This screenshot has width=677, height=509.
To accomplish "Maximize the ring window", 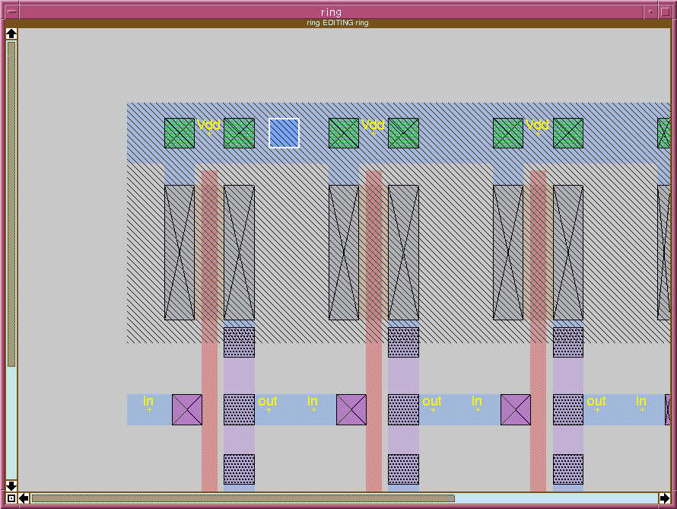I will pyautogui.click(x=665, y=11).
